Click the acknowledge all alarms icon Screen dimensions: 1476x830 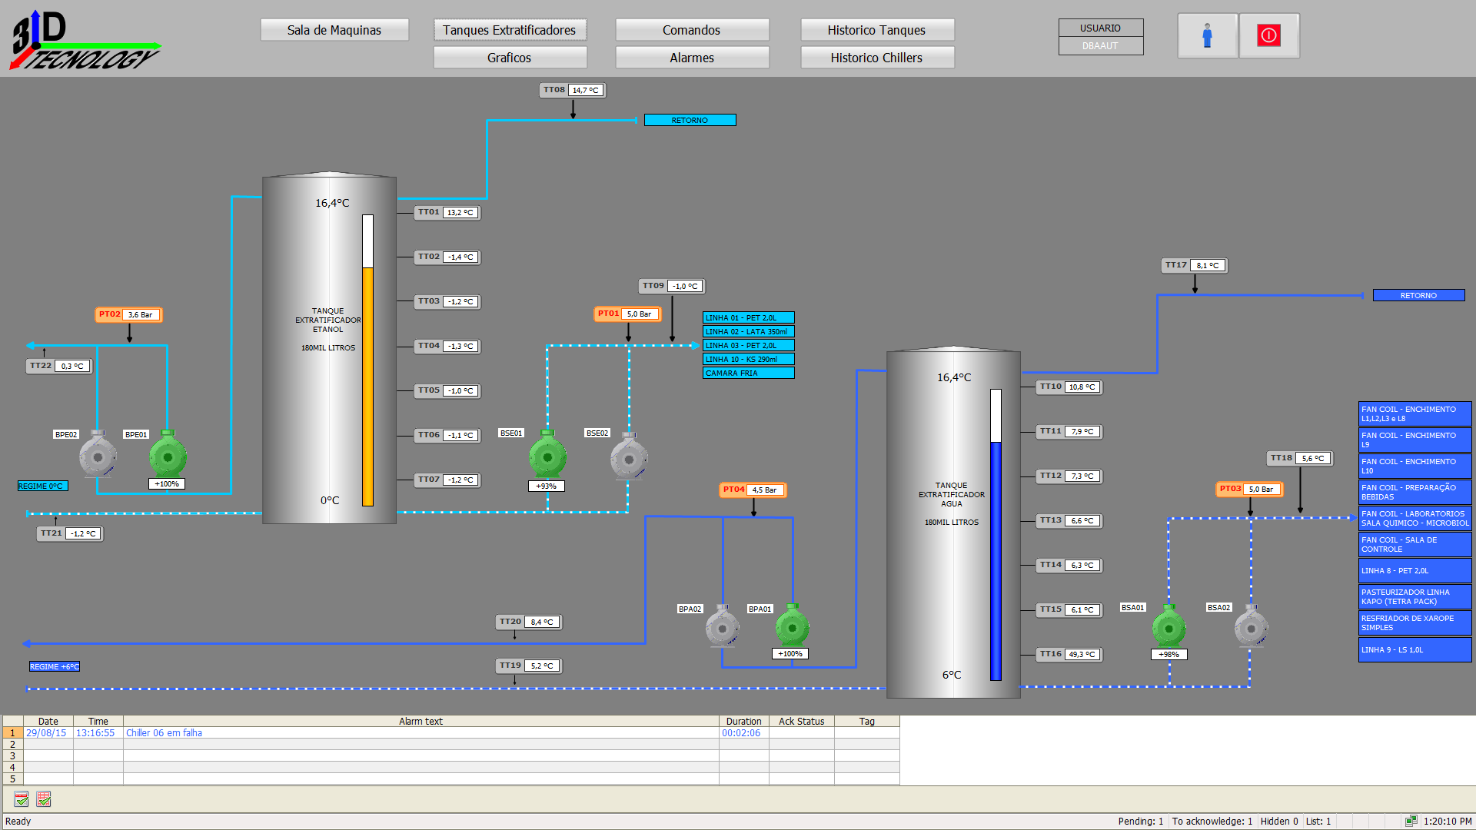point(44,799)
